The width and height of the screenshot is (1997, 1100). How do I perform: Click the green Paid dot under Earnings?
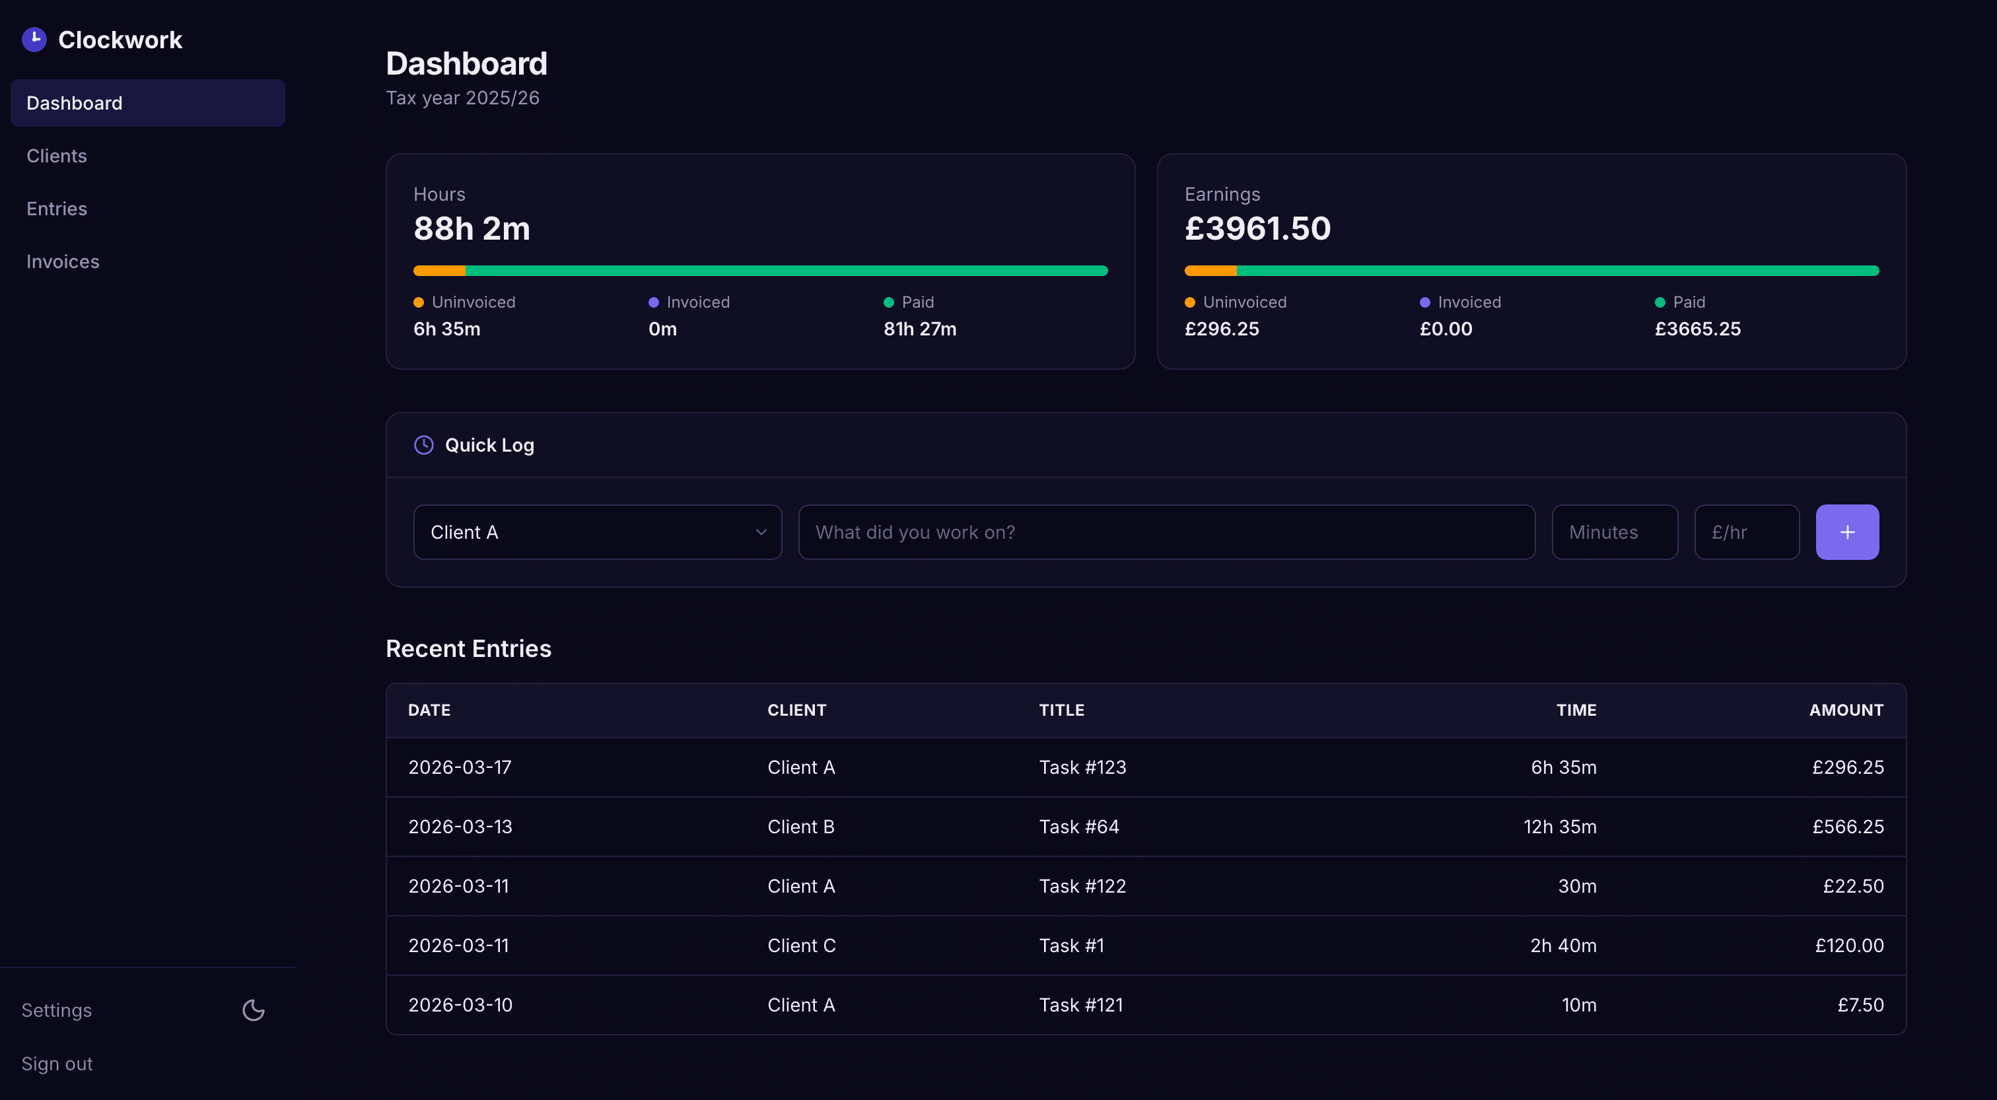click(1660, 302)
